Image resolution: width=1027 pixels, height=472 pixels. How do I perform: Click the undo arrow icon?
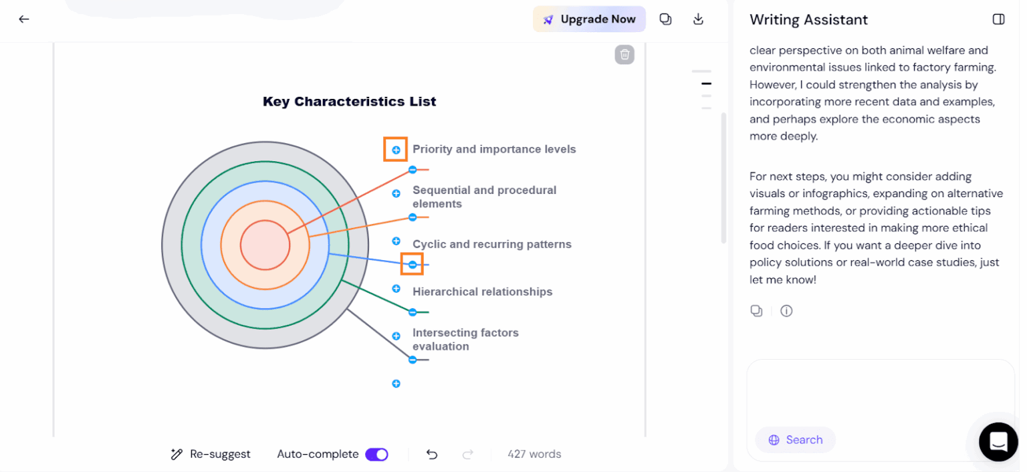[x=432, y=455]
